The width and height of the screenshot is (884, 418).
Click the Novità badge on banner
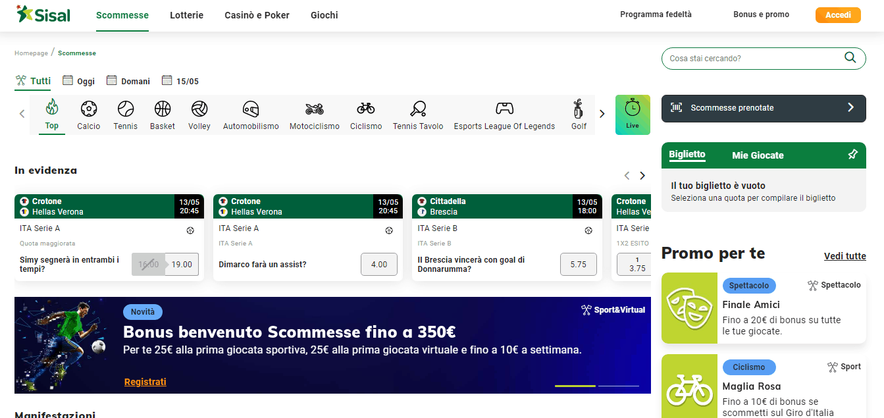[x=143, y=312]
